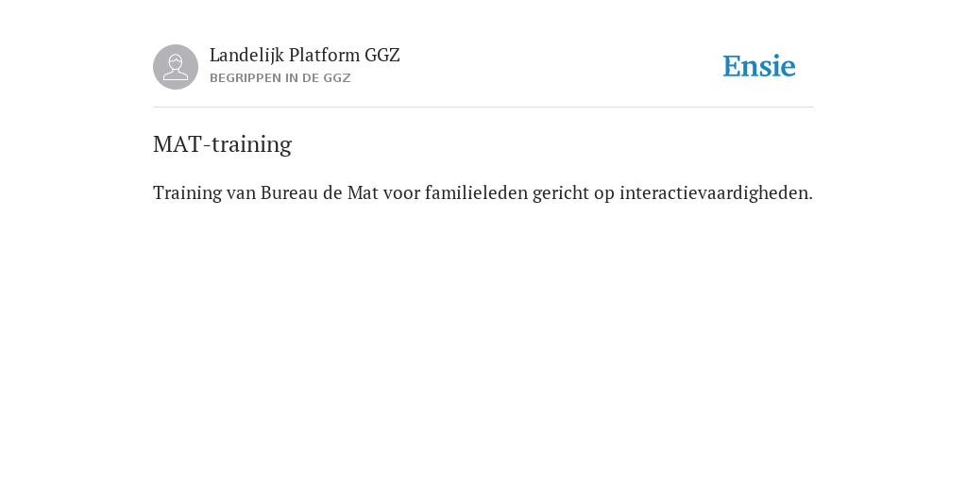Click the MAT-training heading

222,144
